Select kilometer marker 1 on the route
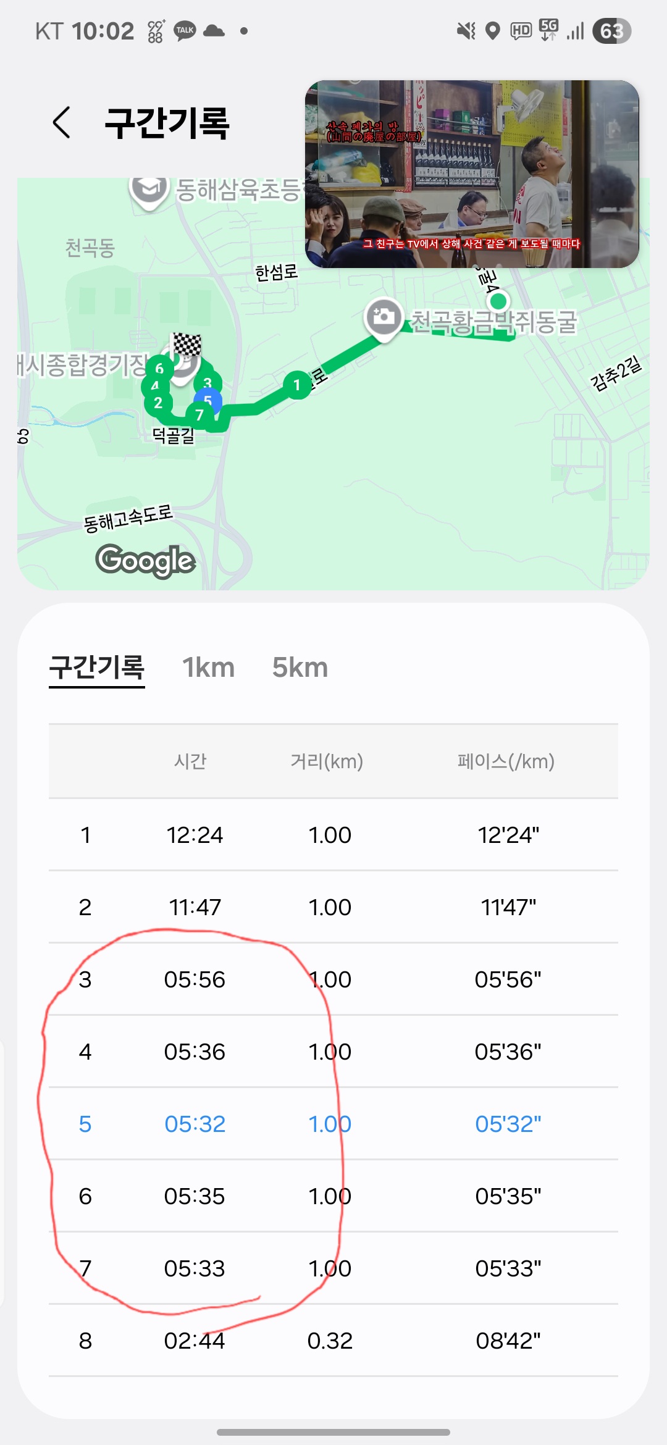The image size is (667, 1445). (297, 385)
